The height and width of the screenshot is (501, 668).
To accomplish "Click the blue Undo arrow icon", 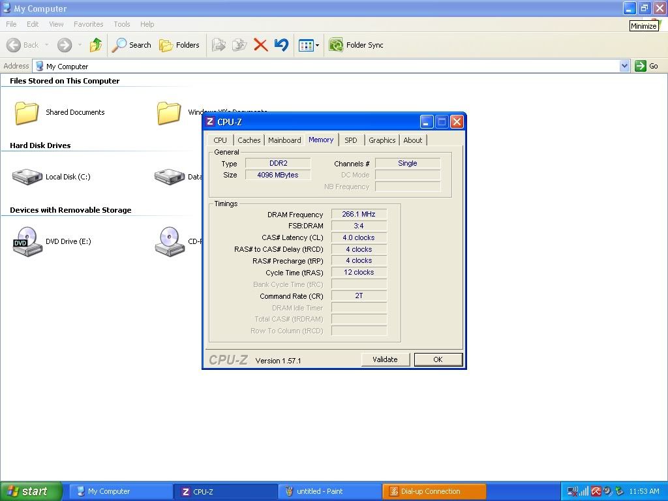I will [281, 45].
